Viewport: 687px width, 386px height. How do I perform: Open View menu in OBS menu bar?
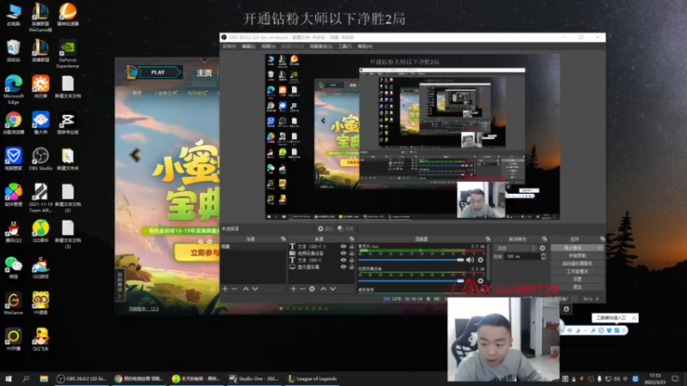pos(268,46)
